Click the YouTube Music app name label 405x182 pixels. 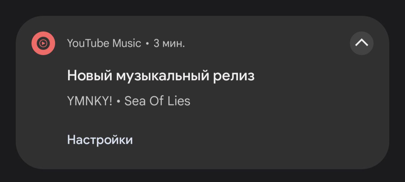coord(104,43)
